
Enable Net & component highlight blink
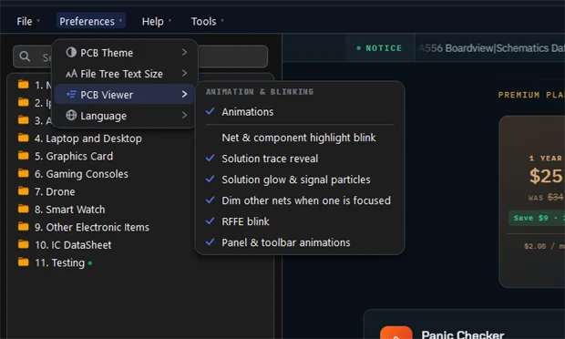point(300,138)
